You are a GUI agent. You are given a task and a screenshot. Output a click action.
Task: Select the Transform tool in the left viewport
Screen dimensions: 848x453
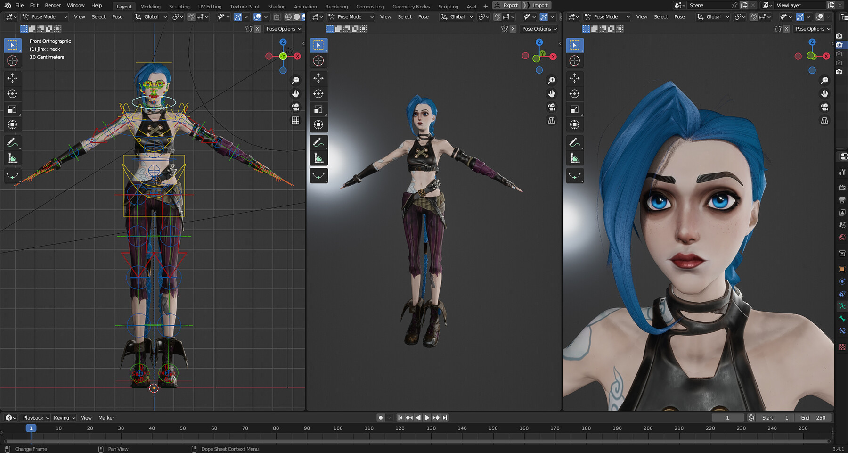click(x=13, y=125)
